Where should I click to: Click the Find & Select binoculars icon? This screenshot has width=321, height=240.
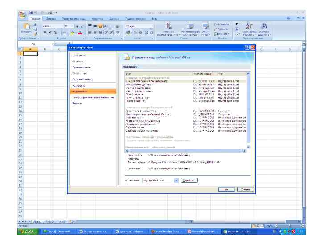(x=263, y=26)
